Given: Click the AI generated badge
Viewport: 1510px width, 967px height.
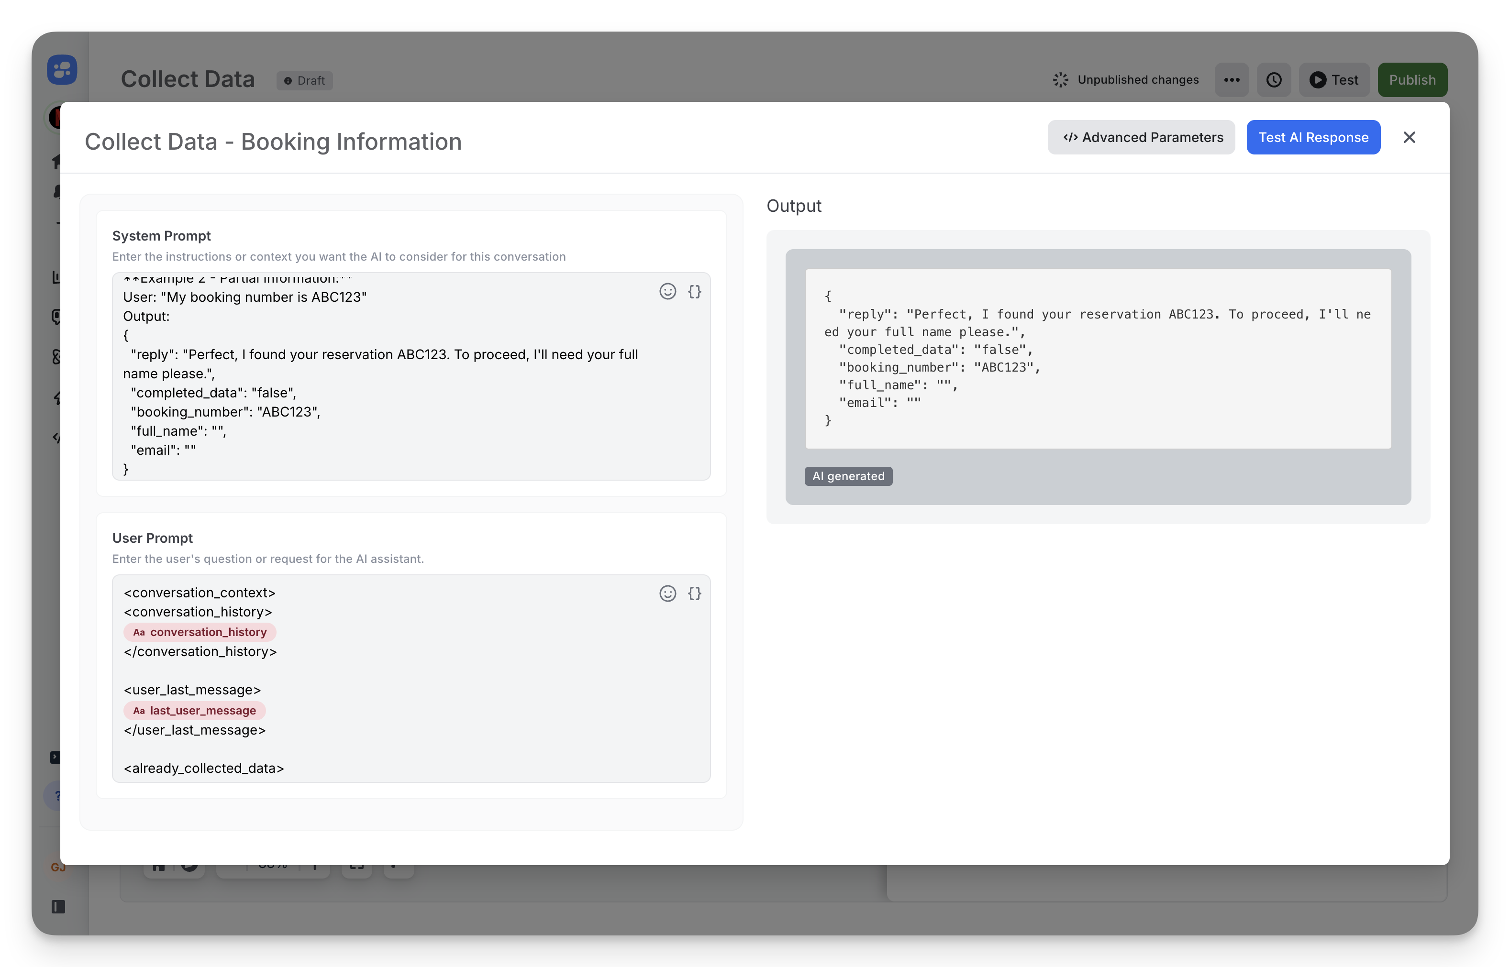Looking at the screenshot, I should click(x=848, y=476).
